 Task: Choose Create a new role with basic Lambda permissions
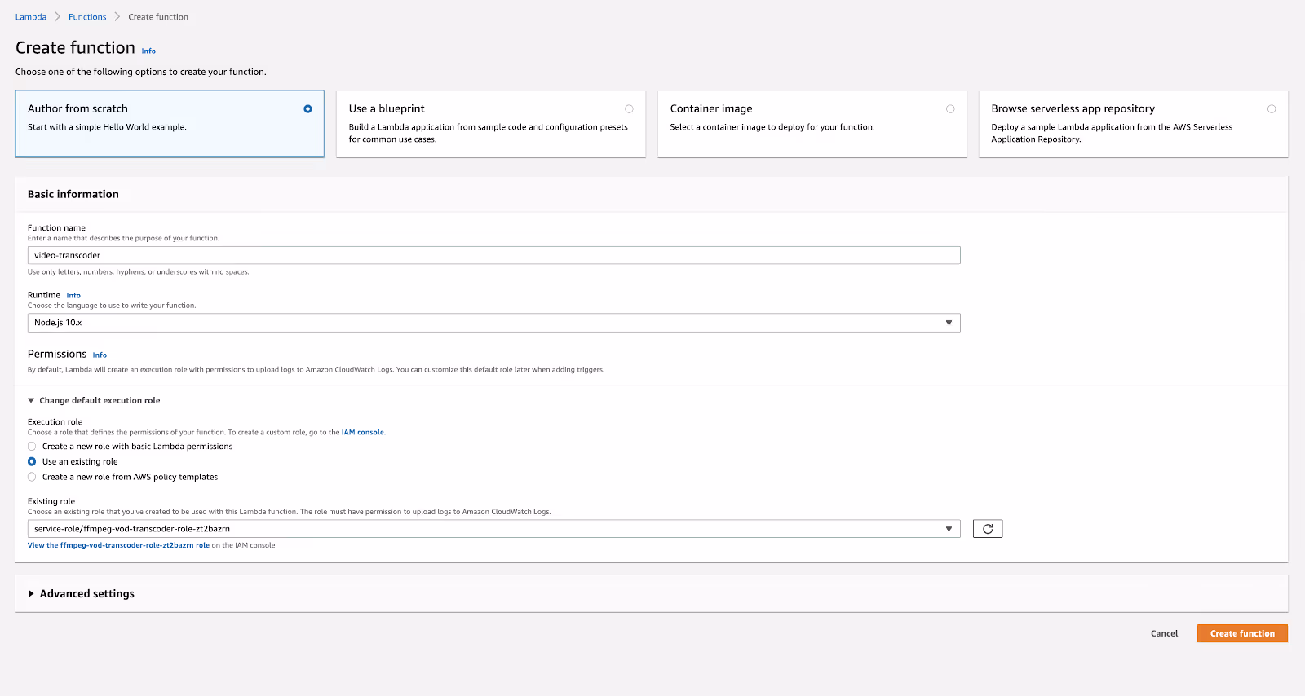[x=32, y=447]
